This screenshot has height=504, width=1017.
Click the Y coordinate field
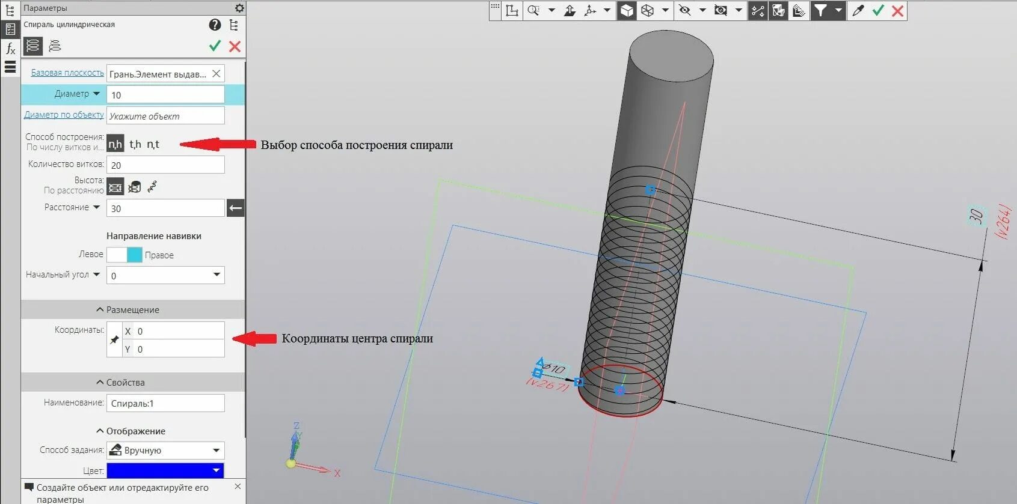click(173, 349)
